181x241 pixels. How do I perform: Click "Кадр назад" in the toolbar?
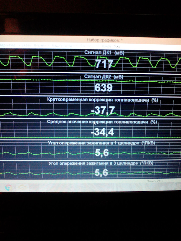pos(8,45)
